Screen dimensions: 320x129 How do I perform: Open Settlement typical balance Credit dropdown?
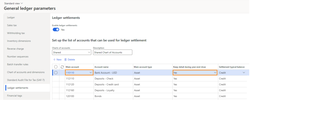point(243,73)
